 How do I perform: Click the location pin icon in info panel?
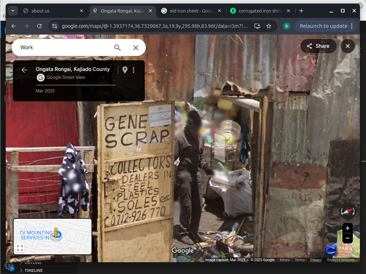point(125,70)
